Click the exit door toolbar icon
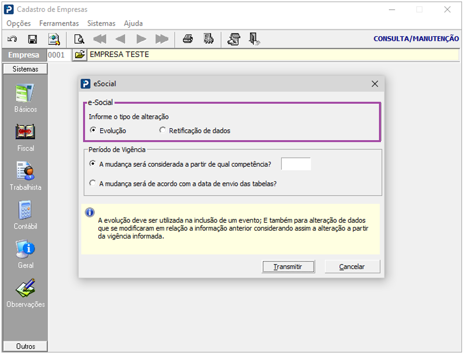The height and width of the screenshot is (354, 464). point(254,39)
